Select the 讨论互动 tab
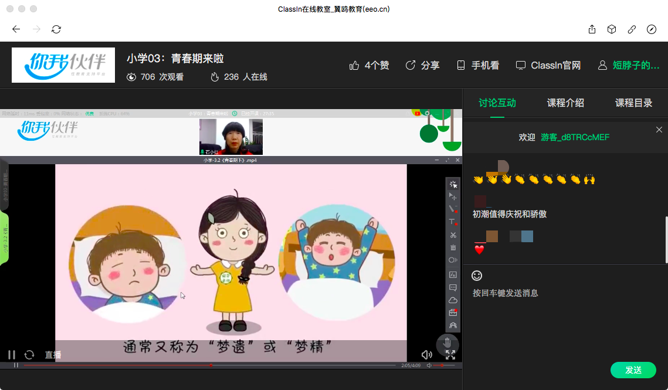 click(x=497, y=103)
